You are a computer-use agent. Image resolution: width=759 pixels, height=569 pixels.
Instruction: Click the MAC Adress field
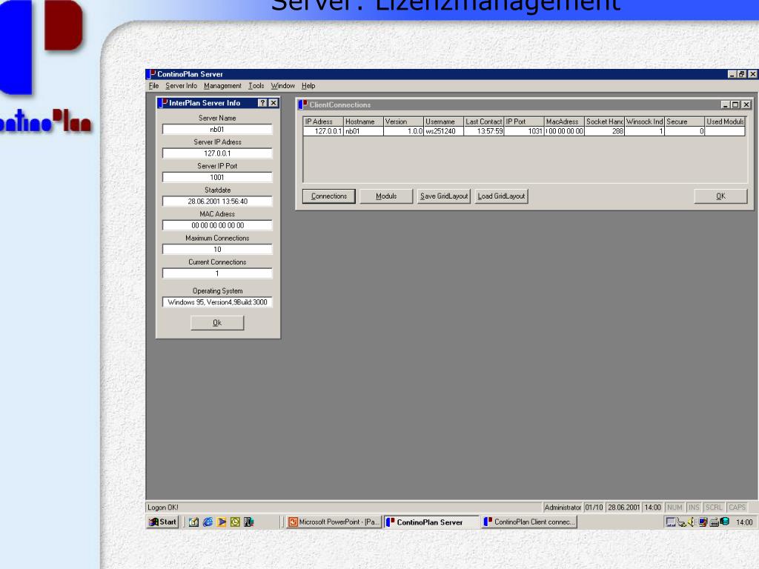click(217, 225)
